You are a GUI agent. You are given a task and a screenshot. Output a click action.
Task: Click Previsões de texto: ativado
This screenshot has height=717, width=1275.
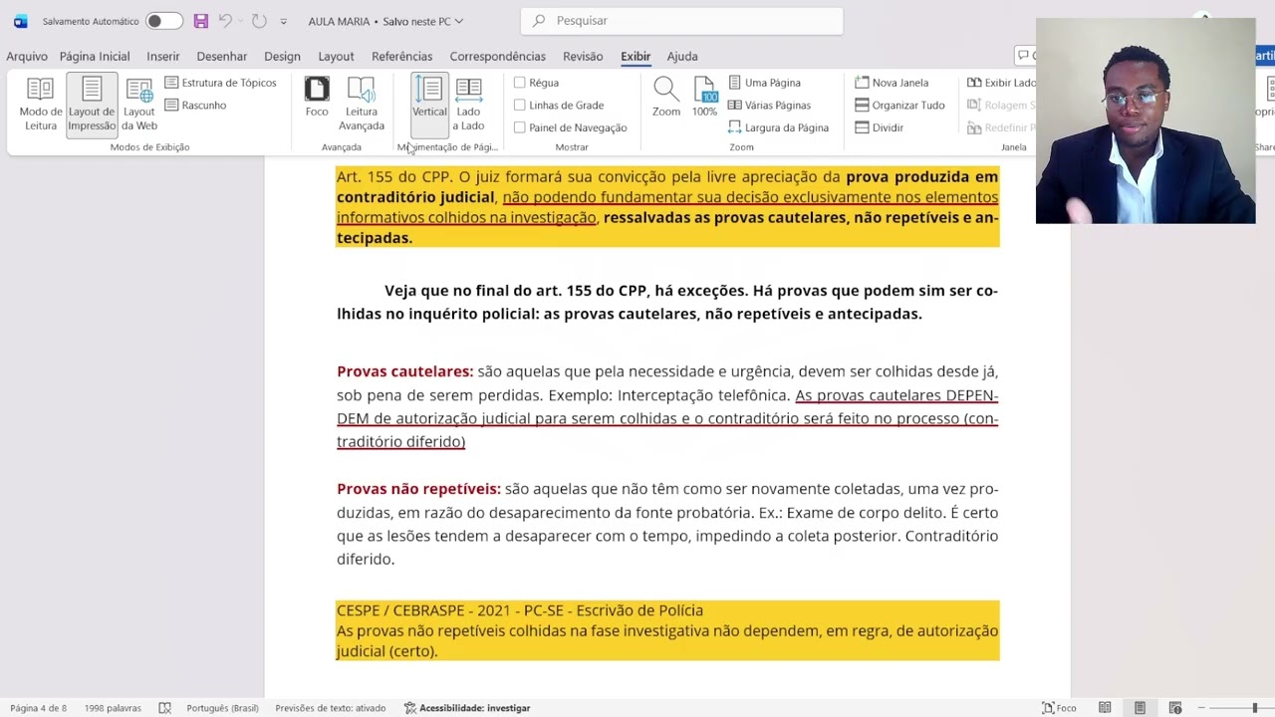point(330,708)
